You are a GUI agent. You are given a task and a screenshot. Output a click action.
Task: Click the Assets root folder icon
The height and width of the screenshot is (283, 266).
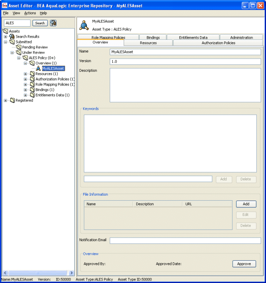(5, 31)
